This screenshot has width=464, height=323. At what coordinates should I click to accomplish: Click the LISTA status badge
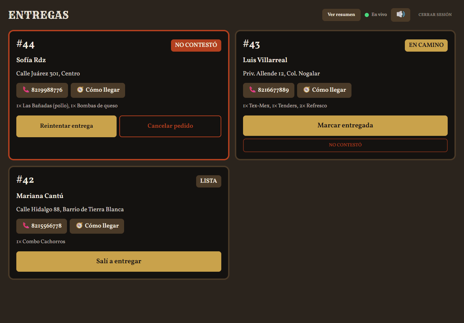[x=209, y=181]
